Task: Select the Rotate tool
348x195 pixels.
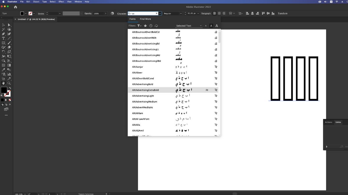Action: 3,52
